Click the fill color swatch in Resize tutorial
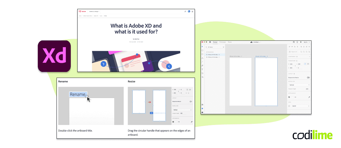The image size is (341, 148). point(176,122)
